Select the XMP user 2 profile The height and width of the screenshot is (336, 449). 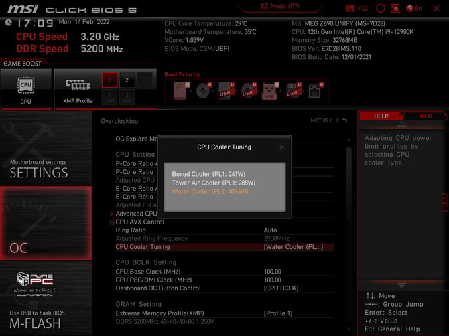[127, 97]
